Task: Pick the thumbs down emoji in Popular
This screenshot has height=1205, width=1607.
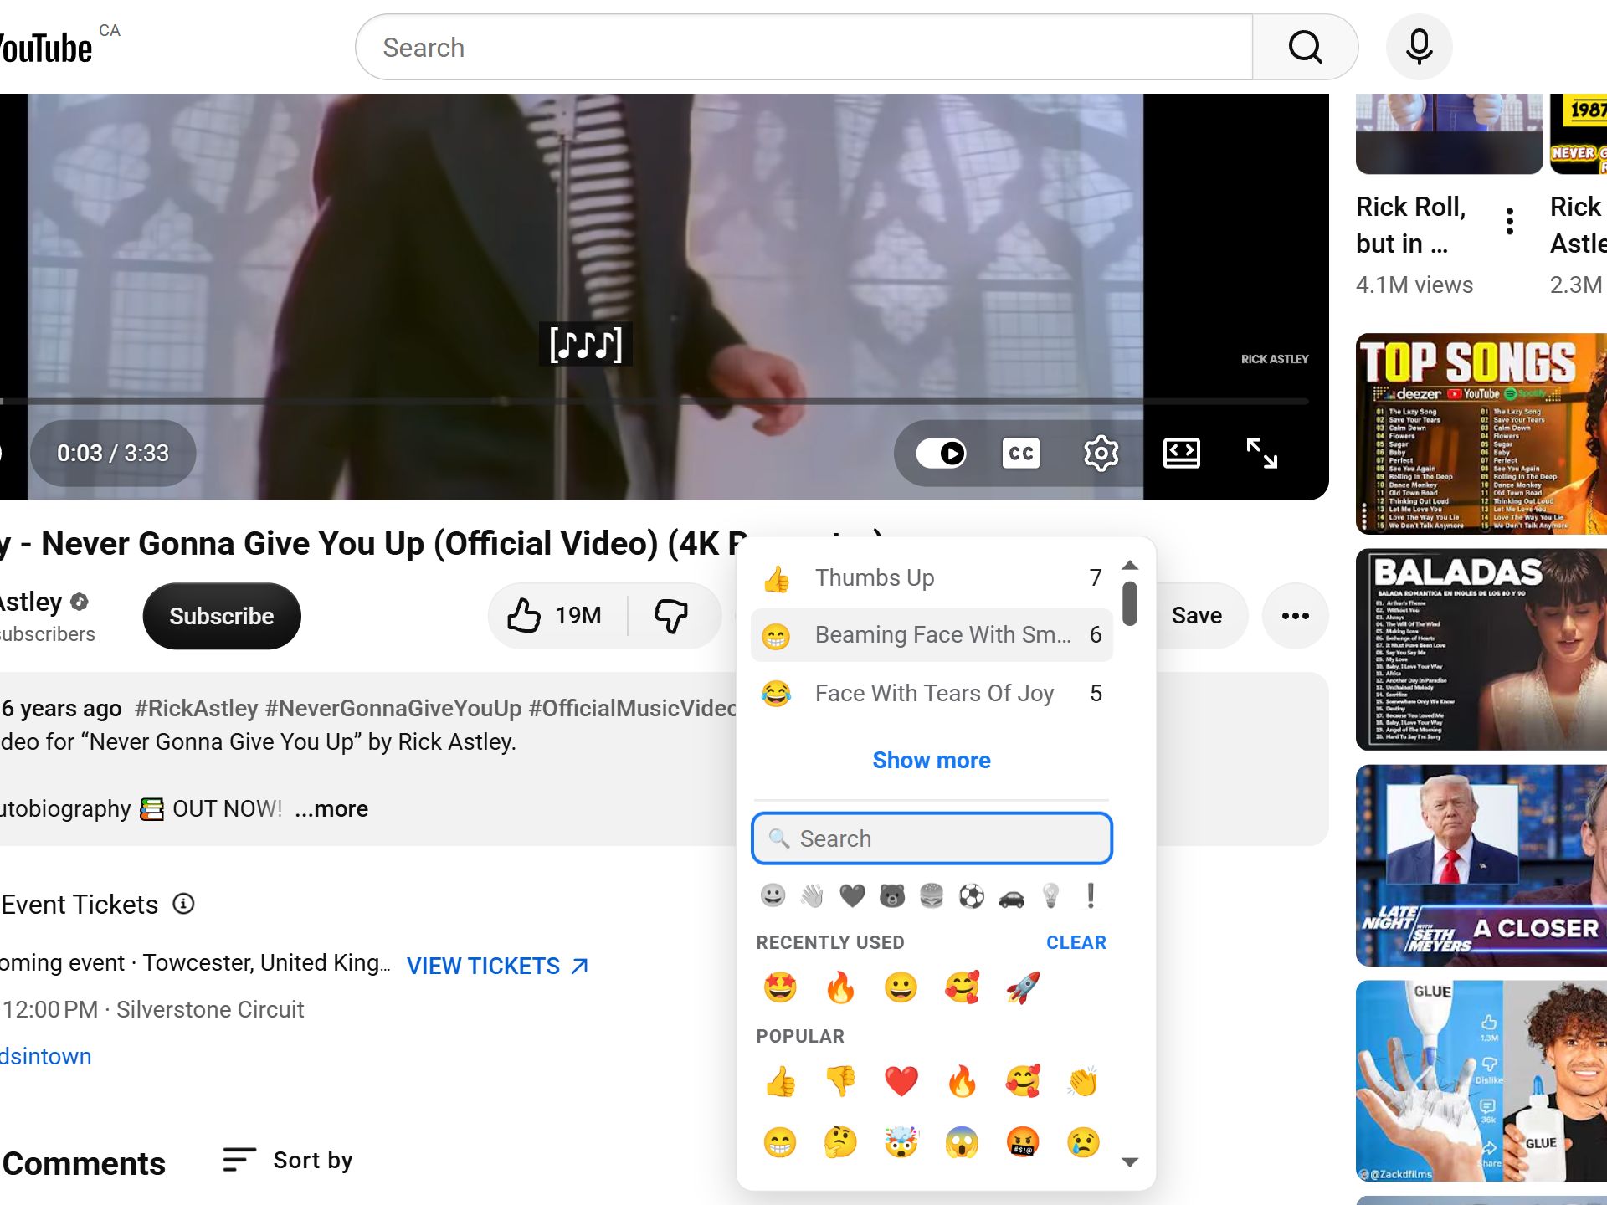Action: (x=840, y=1081)
